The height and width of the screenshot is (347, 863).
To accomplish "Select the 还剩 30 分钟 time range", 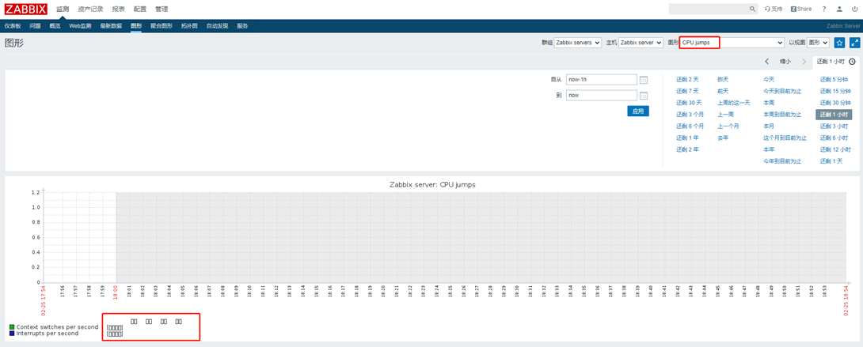I will pos(834,103).
